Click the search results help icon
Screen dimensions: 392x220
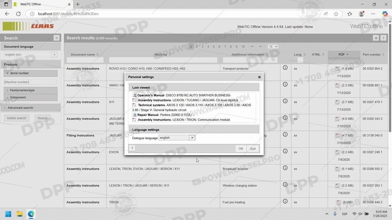[383, 38]
